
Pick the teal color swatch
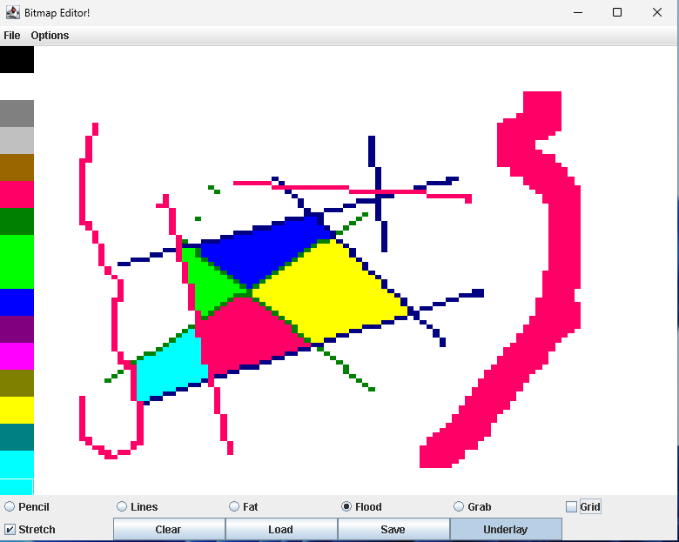(17, 437)
